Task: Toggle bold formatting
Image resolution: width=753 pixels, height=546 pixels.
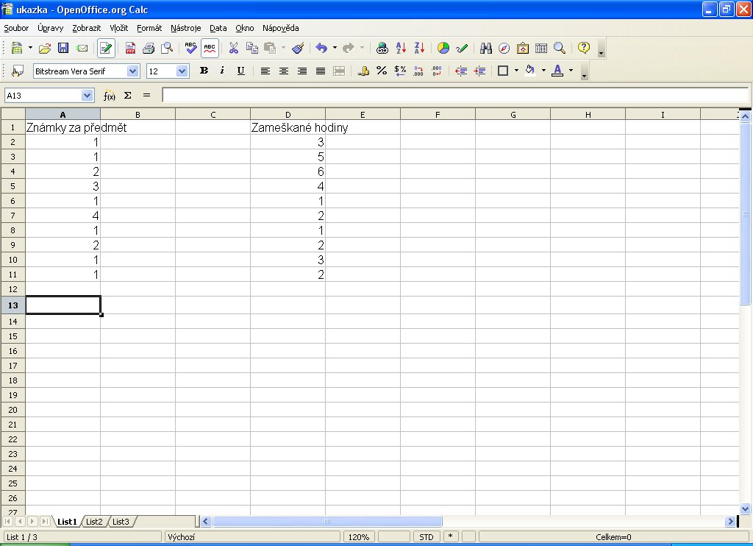Action: [x=204, y=71]
